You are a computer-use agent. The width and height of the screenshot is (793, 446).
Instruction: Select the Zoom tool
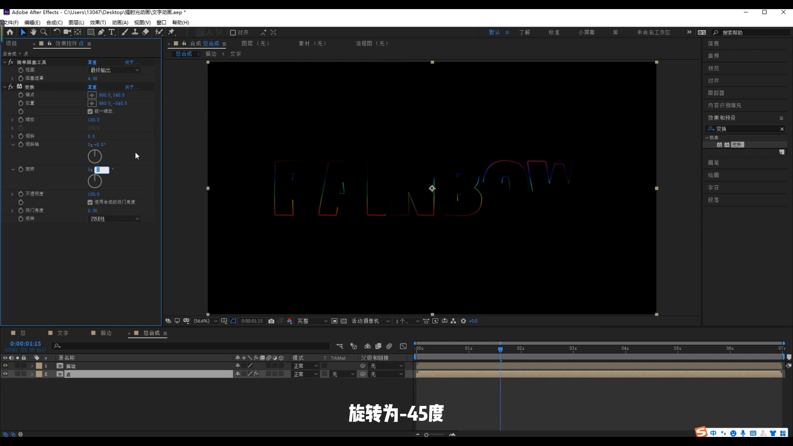43,32
